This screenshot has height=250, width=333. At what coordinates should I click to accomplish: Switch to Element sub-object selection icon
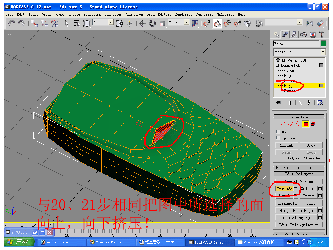(313, 124)
